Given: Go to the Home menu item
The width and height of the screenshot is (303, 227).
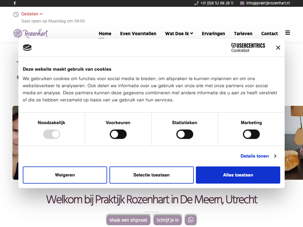Looking at the screenshot, I should 105,34.
